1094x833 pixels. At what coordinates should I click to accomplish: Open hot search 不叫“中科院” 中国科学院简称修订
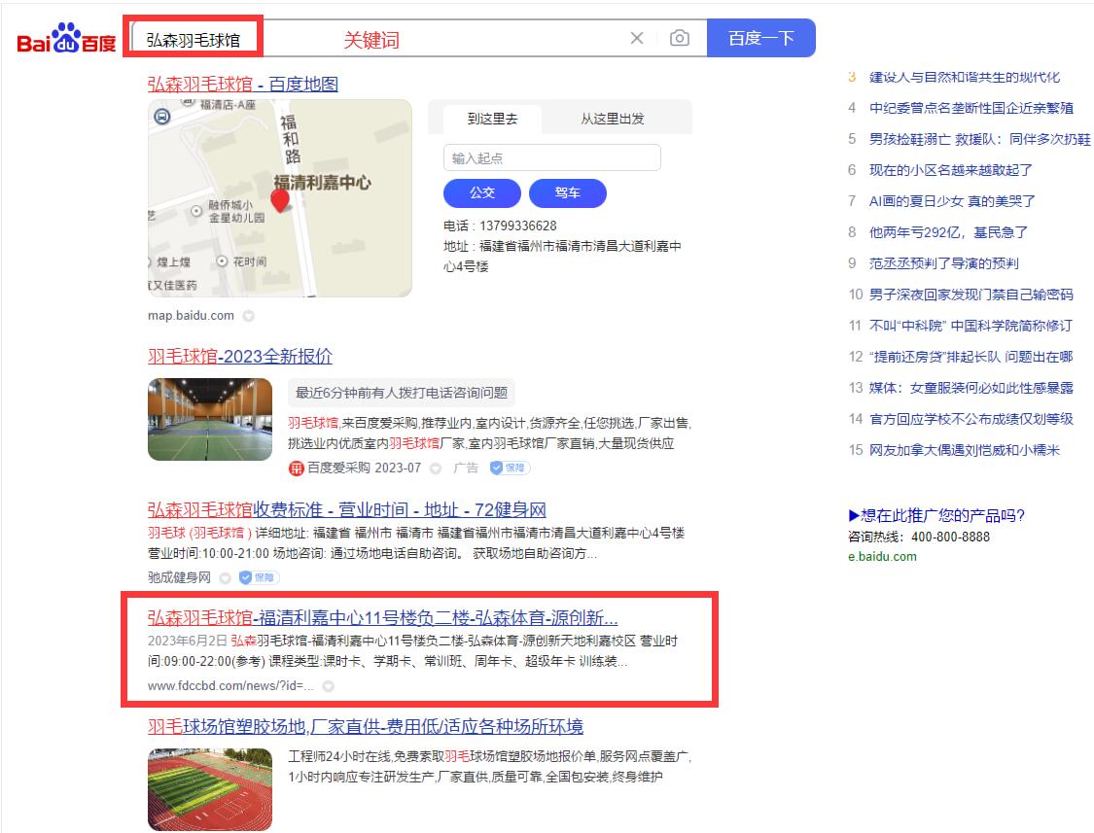[971, 326]
